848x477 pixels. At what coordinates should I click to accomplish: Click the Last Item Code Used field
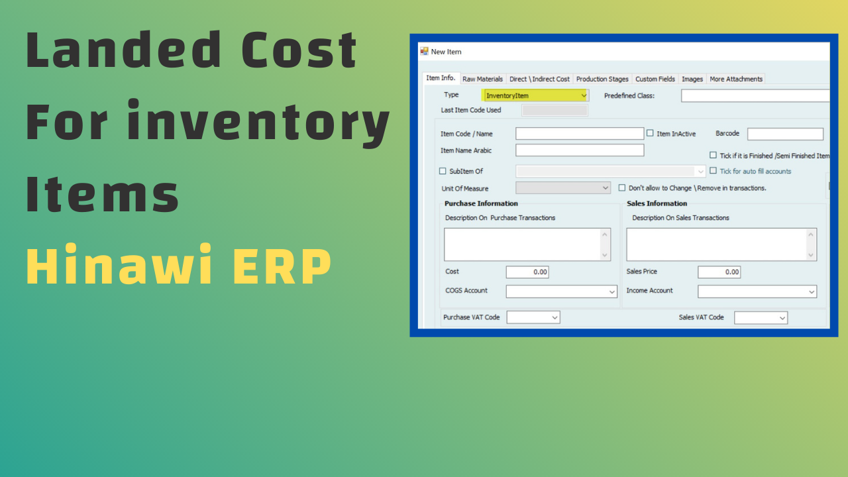[x=555, y=110]
